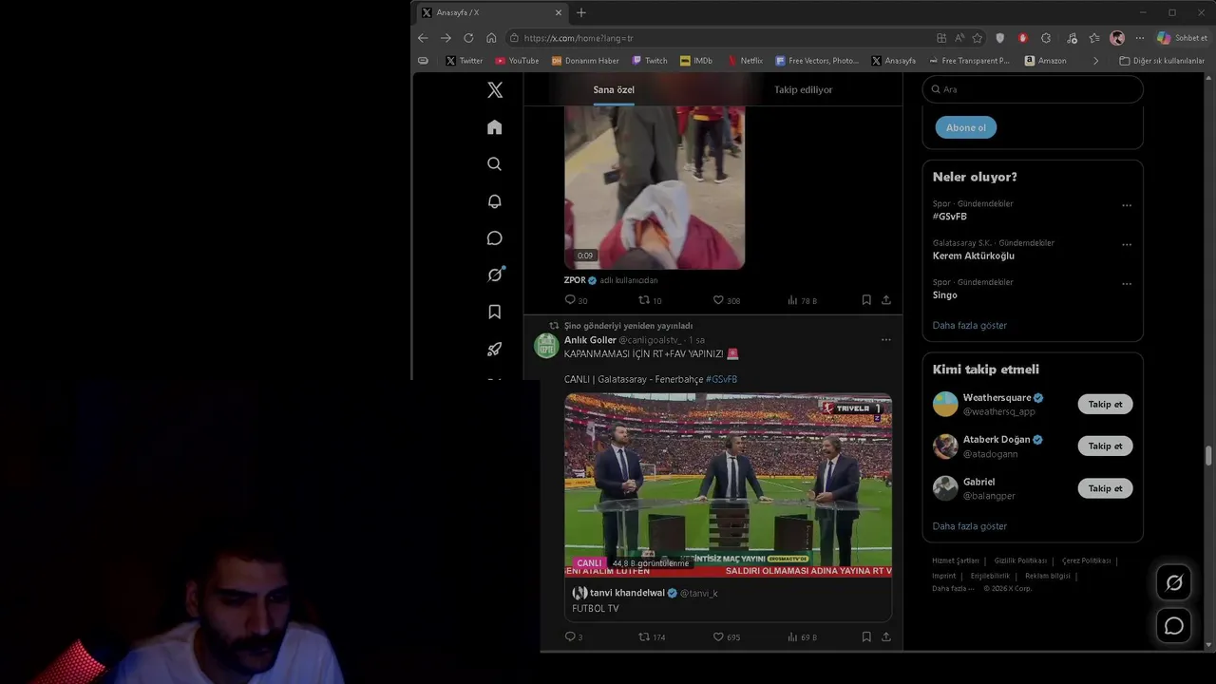Open the Gizlilik Politikası footer link
Viewport: 1216px width, 684px height.
pyautogui.click(x=1020, y=560)
